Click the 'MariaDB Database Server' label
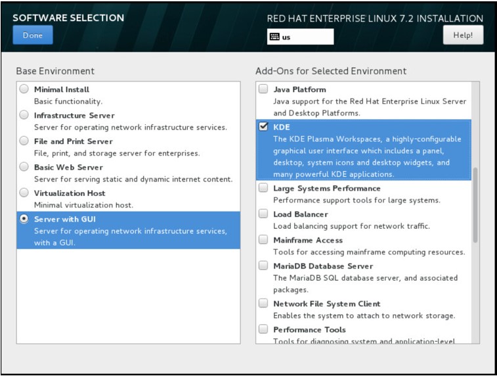This screenshot has width=497, height=376. (323, 266)
